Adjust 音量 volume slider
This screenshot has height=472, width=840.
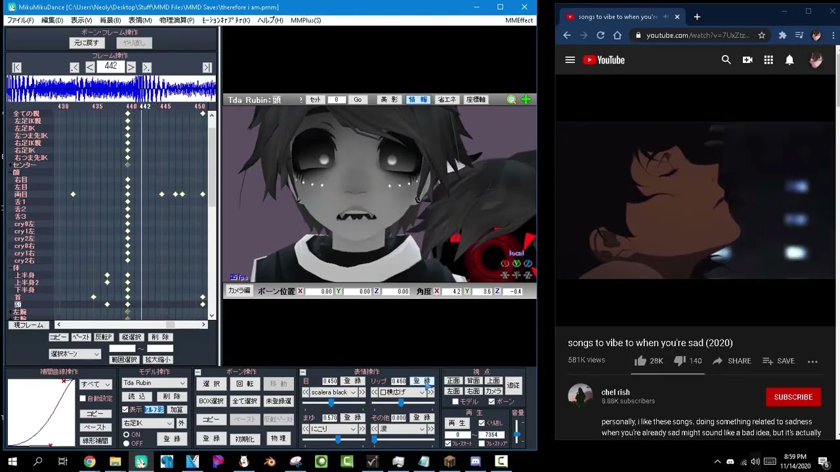click(x=518, y=431)
